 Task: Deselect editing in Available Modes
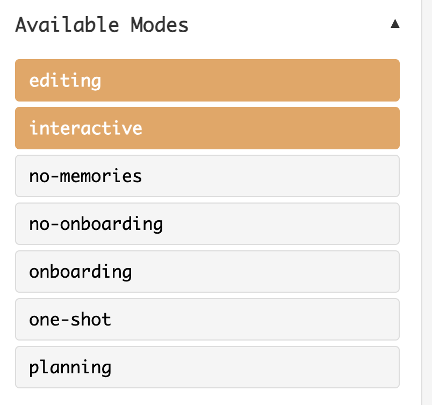pyautogui.click(x=207, y=80)
